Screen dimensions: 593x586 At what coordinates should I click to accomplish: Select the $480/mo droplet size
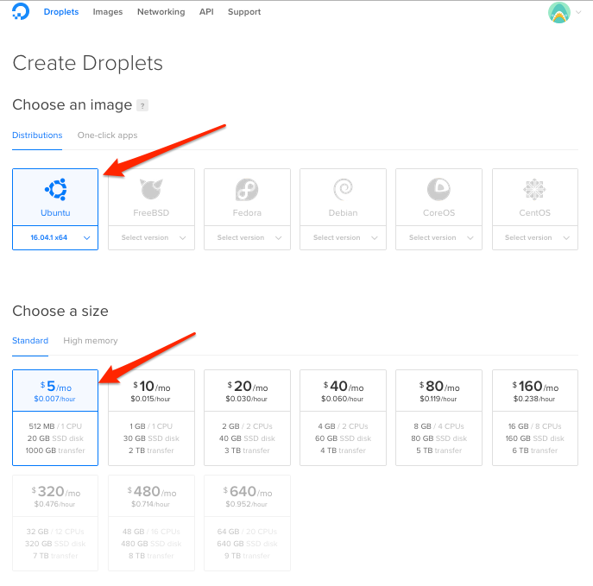click(x=151, y=523)
